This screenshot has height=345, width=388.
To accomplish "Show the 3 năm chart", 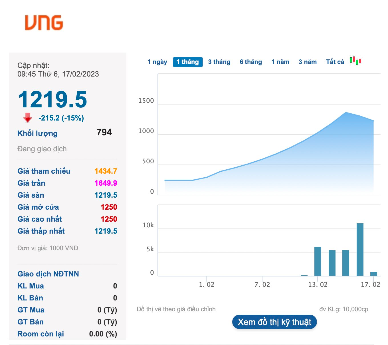I will coord(308,62).
